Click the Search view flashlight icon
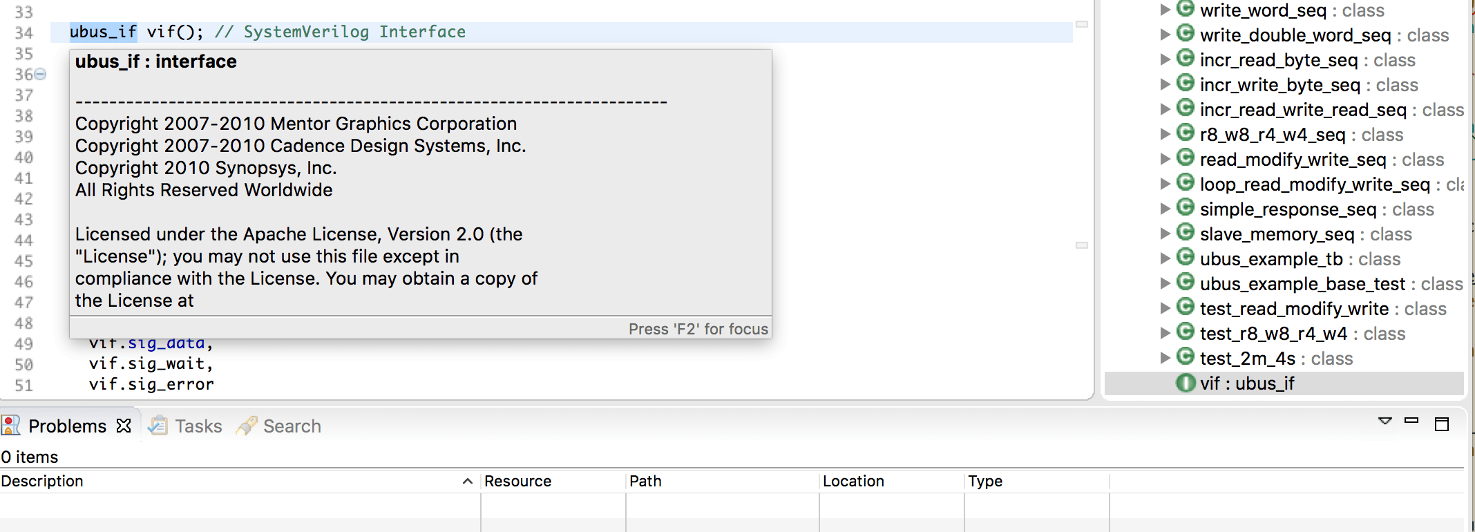This screenshot has height=532, width=1475. [247, 425]
